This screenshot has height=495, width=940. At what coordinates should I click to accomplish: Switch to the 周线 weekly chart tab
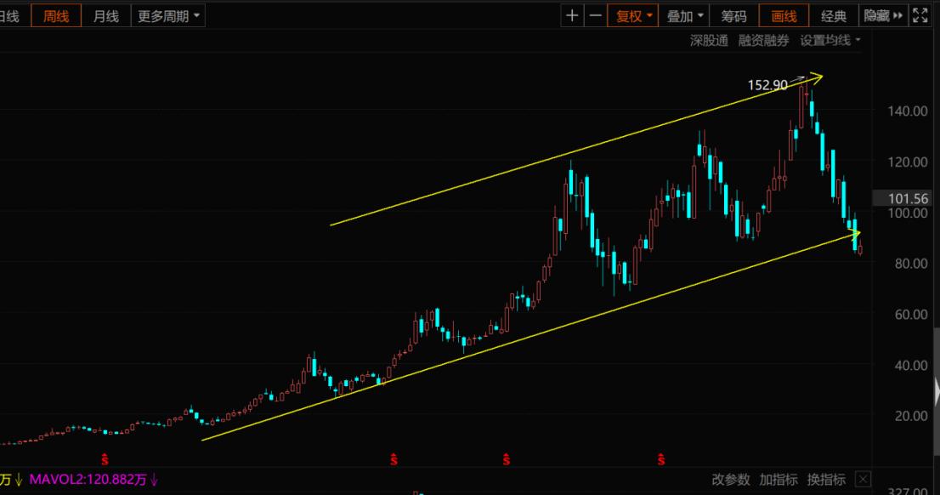pyautogui.click(x=56, y=16)
